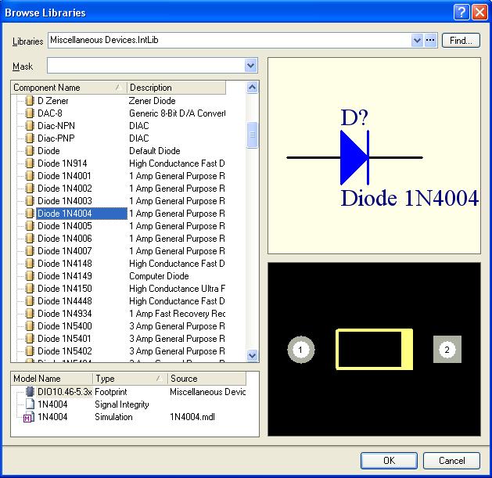This screenshot has height=478, width=492.
Task: Click the component icon beside Diac-NPN
Action: (x=30, y=126)
